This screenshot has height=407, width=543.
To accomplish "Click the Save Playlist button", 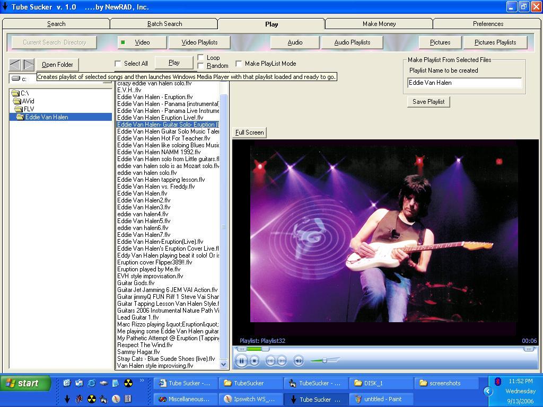I will (428, 102).
